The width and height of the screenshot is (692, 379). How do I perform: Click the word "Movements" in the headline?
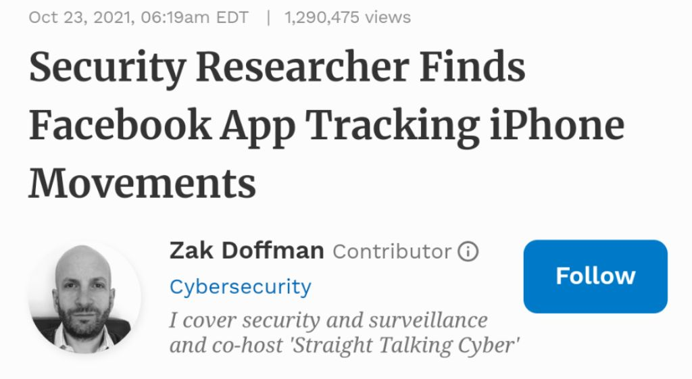(142, 183)
